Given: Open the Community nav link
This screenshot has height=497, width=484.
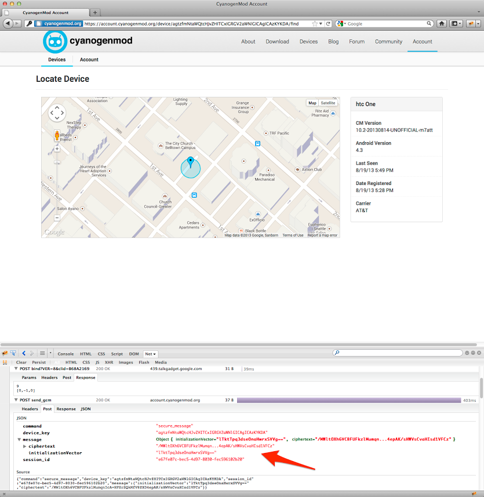Looking at the screenshot, I should tap(389, 42).
